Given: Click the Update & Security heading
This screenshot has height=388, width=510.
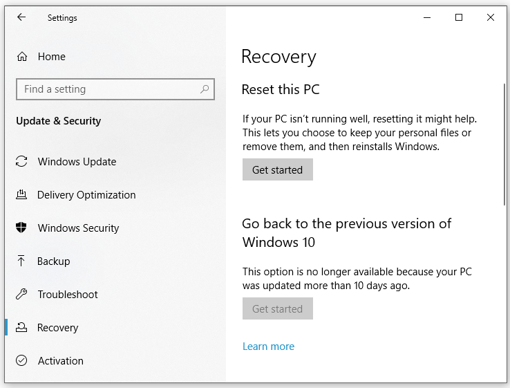Looking at the screenshot, I should [59, 121].
